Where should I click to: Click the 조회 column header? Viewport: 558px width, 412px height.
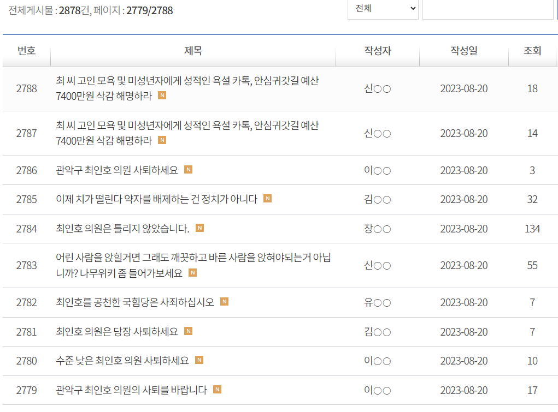tap(532, 51)
